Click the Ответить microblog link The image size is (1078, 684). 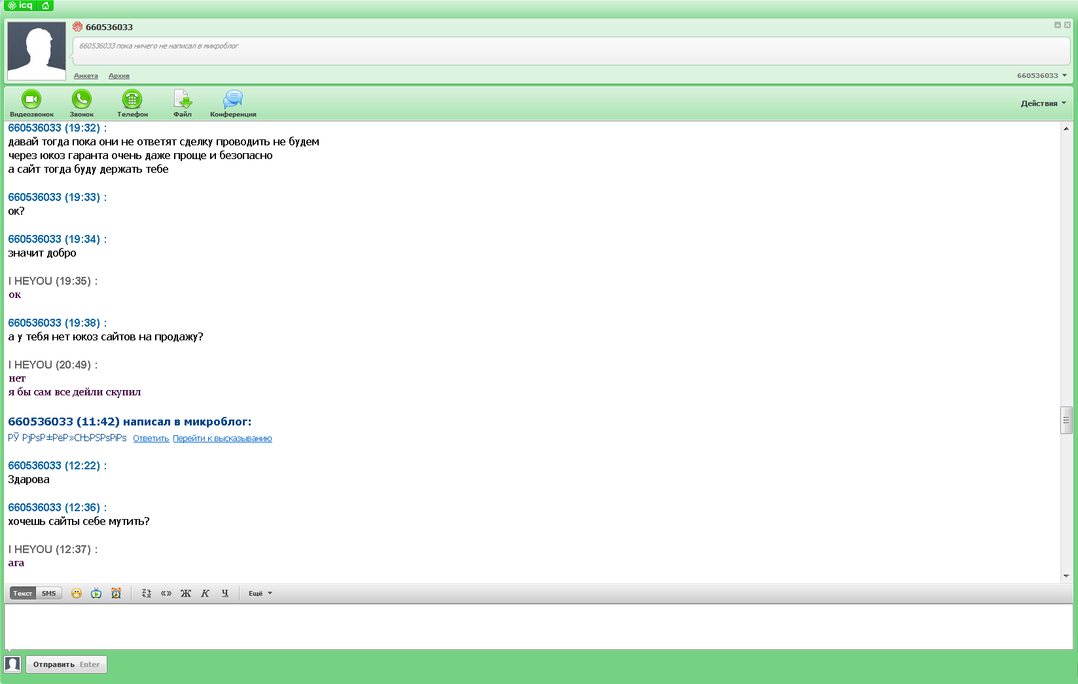[x=151, y=439]
